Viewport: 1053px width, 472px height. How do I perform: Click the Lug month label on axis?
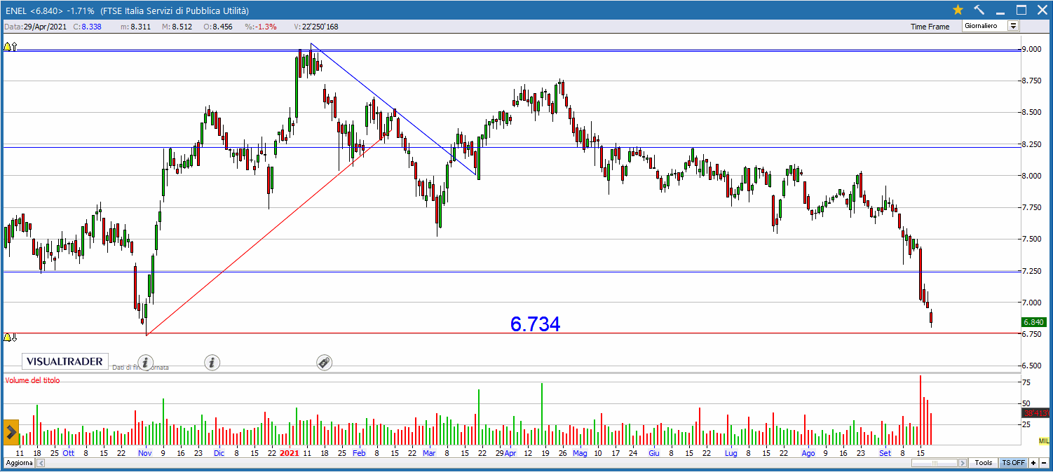pyautogui.click(x=731, y=453)
